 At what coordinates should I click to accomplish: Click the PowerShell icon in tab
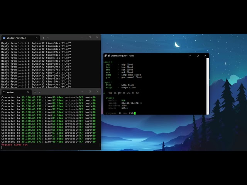(x=4, y=38)
